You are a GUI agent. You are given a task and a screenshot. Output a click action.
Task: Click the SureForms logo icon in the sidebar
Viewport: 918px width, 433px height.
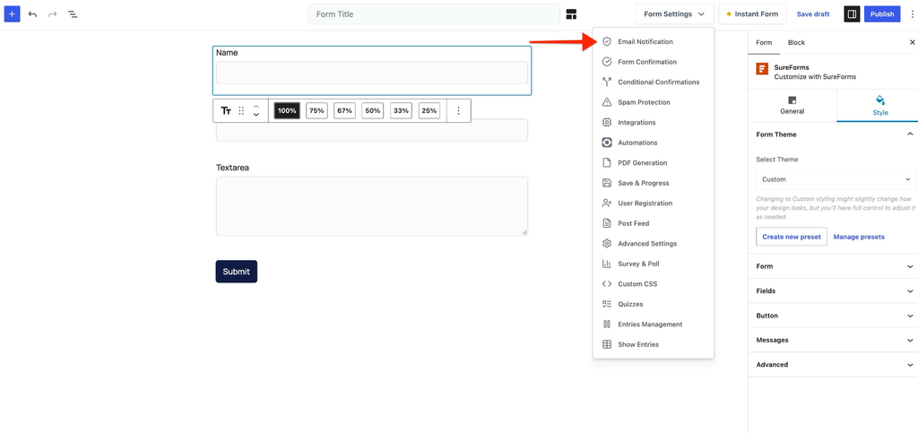762,68
